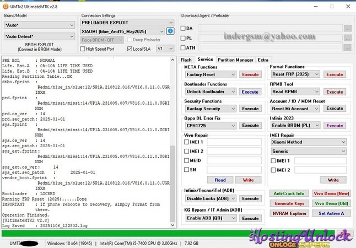356x248 pixels.
Task: Click the browse button for the DA file
Action: [347, 29]
